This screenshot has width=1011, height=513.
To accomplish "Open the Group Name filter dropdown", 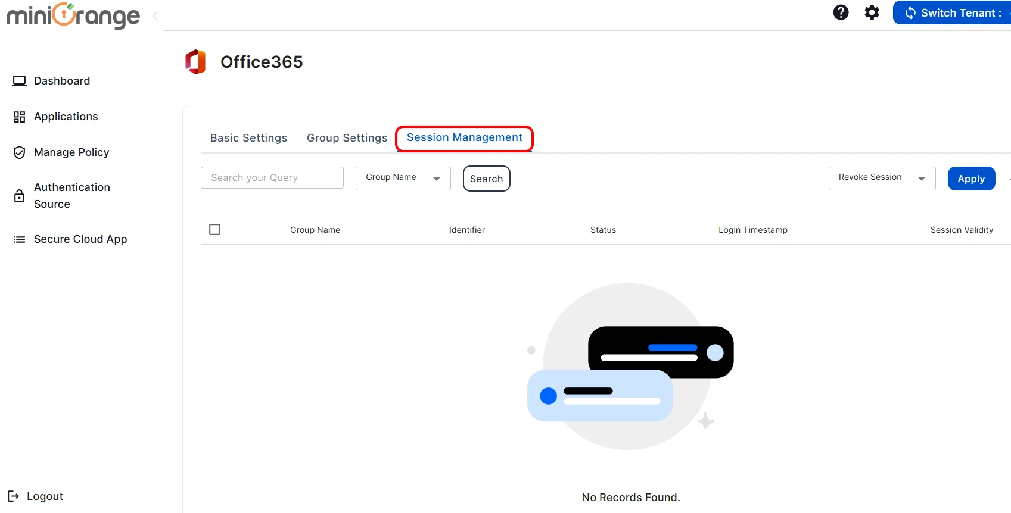I will point(403,178).
